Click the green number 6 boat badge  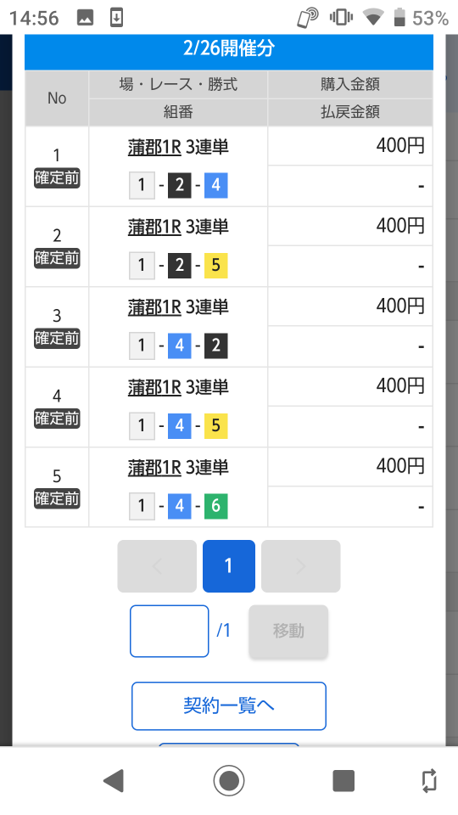(216, 506)
